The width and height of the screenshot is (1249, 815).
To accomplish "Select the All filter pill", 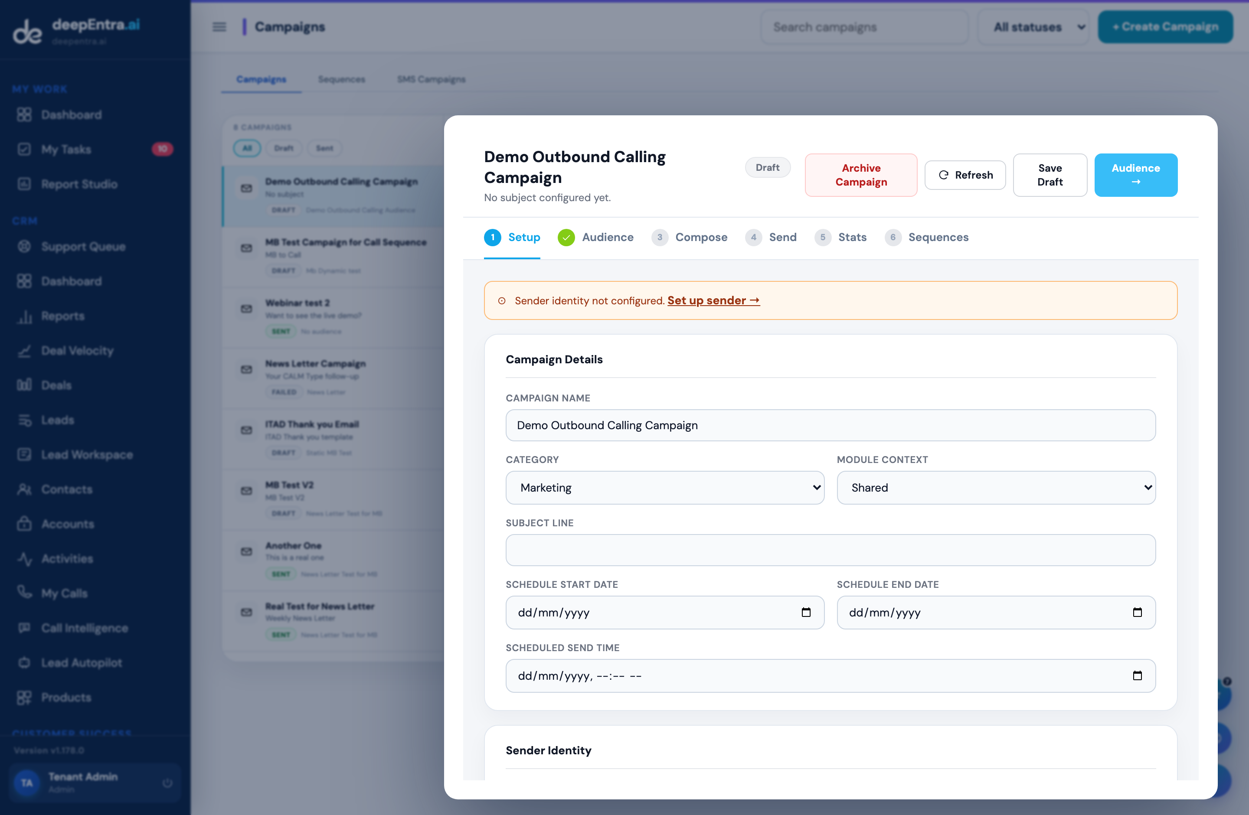I will 247,148.
